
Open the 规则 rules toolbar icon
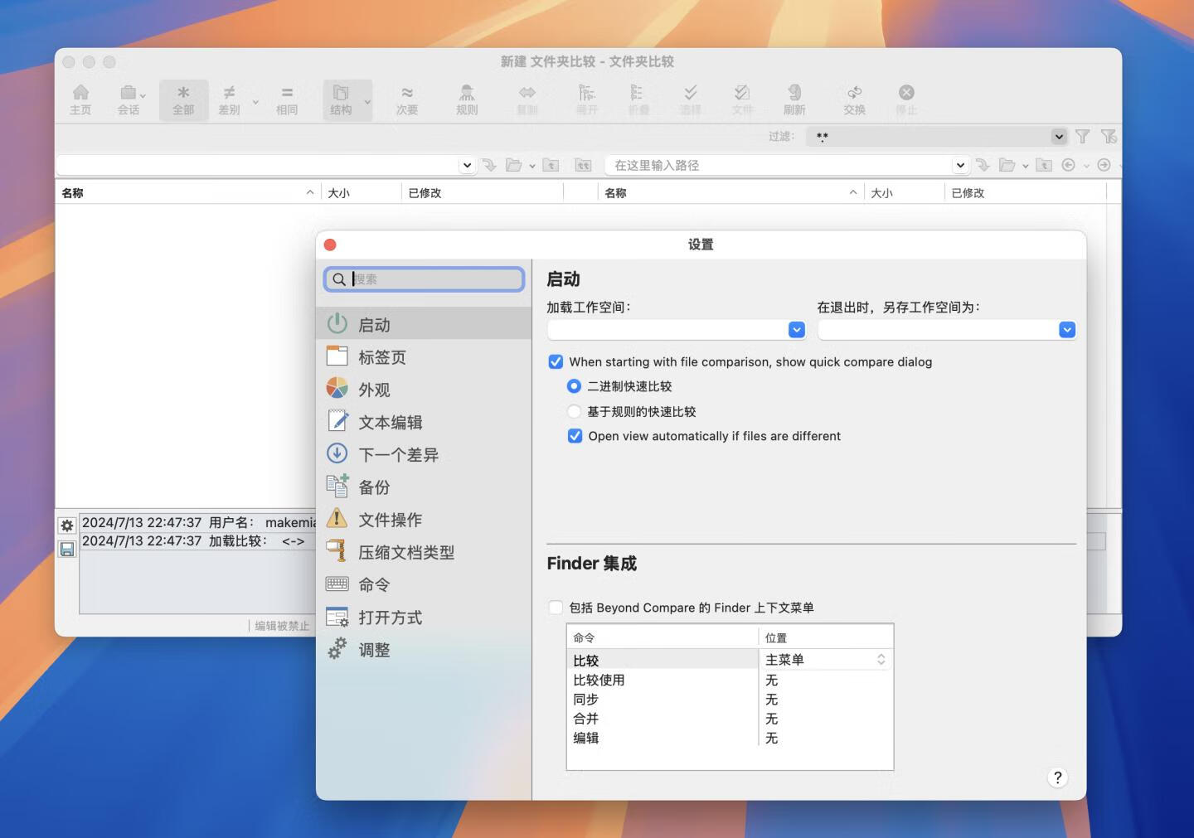[x=467, y=99]
